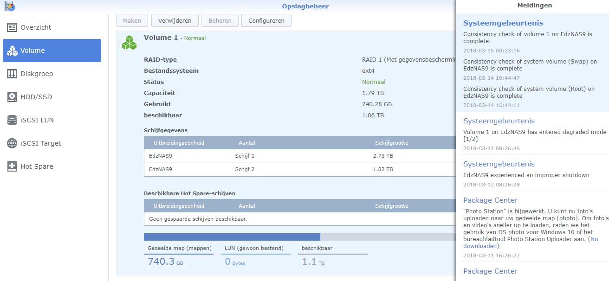Click the Root consistency check message

click(x=529, y=92)
